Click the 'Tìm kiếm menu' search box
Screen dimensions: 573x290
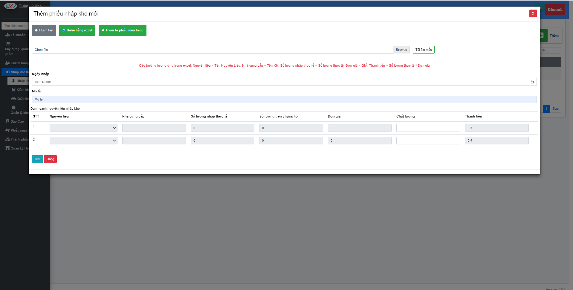(15, 26)
